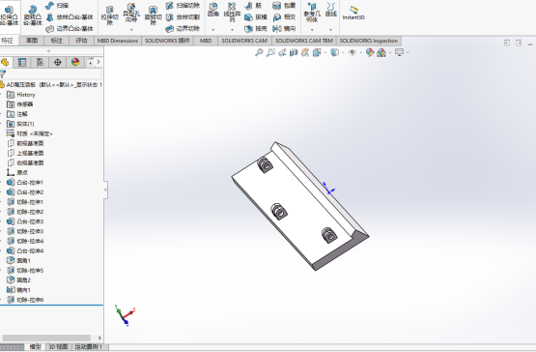Viewport: 536px width, 352px height.
Task: Switch to SOLIDWORKS 插件 tab
Action: 167,41
